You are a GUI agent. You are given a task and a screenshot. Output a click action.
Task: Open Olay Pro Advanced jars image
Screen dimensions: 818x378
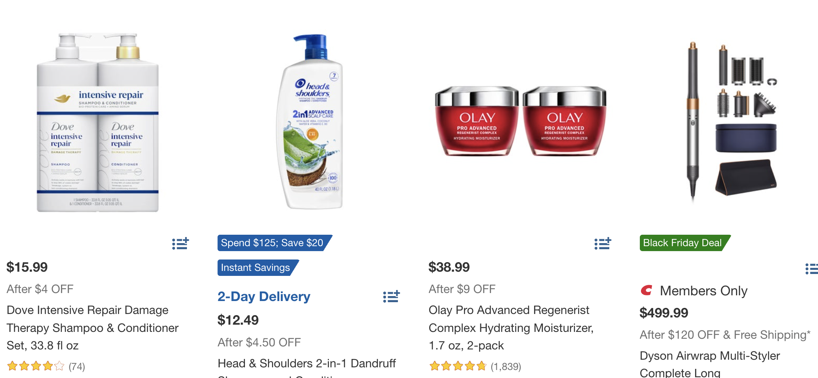pos(520,121)
